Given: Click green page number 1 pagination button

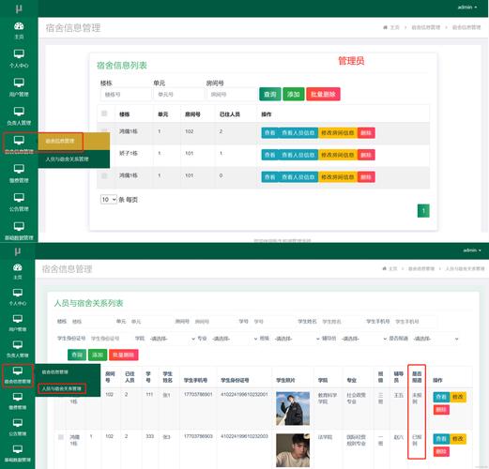Looking at the screenshot, I should [423, 211].
